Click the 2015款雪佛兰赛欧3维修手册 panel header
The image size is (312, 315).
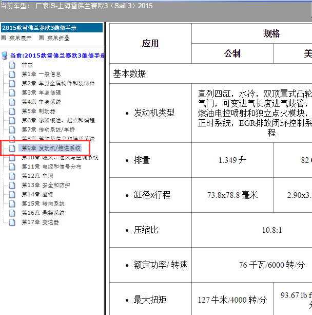coord(52,28)
